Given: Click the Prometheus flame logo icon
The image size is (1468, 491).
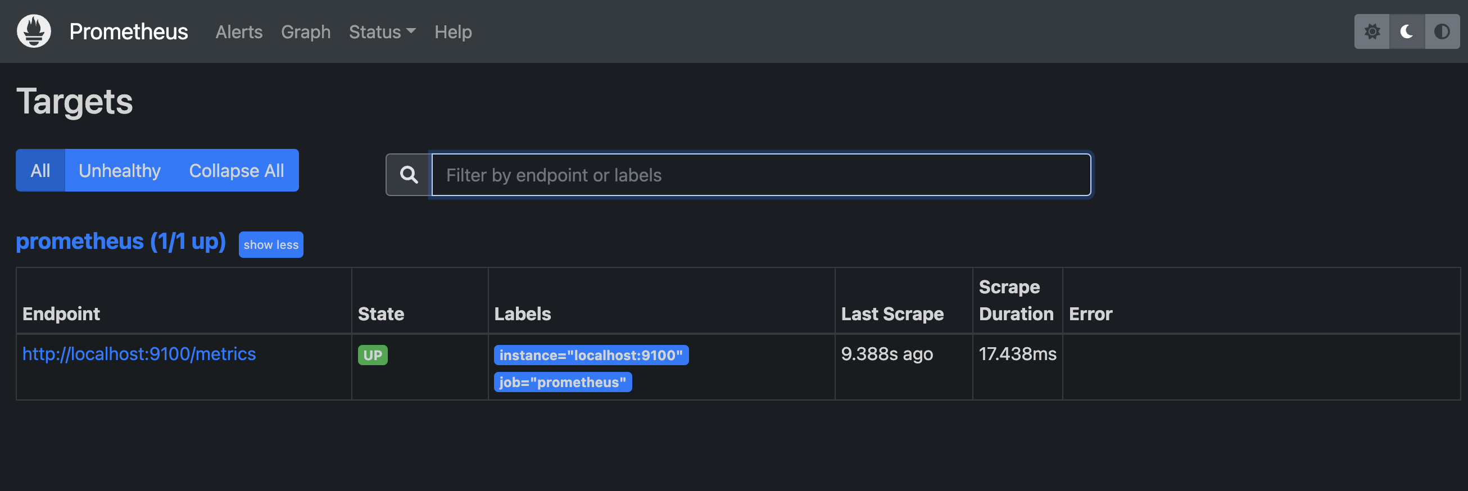Looking at the screenshot, I should (34, 31).
